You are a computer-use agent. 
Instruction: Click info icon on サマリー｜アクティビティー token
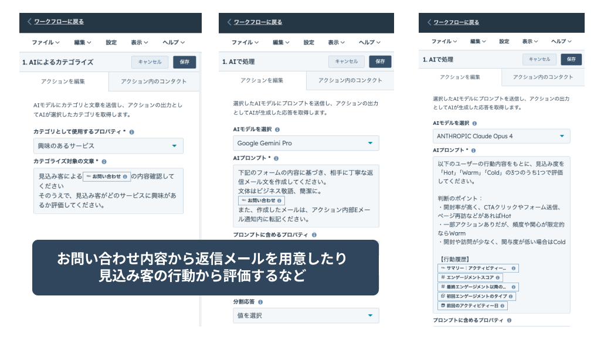(514, 268)
